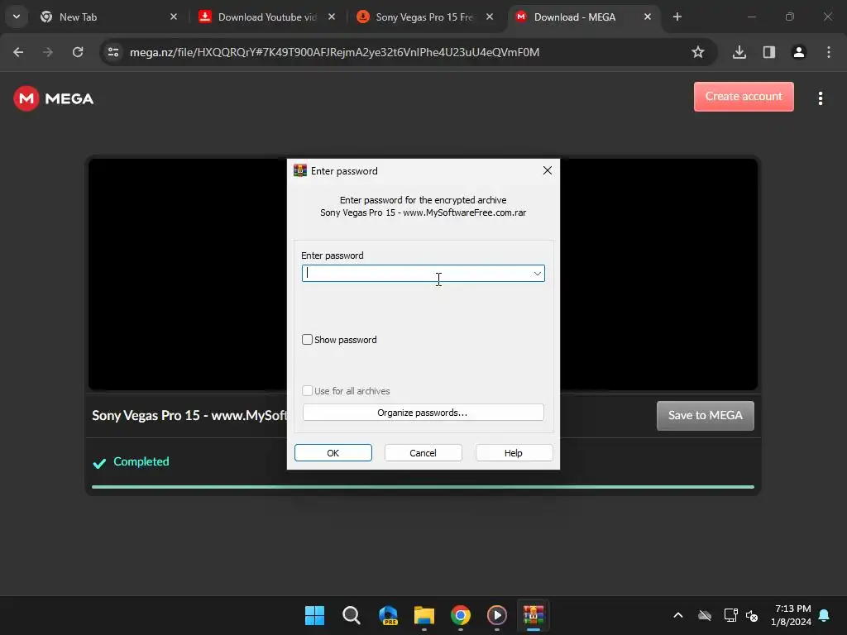
Task: Open the tab search dropdown chevron
Action: [x=17, y=17]
